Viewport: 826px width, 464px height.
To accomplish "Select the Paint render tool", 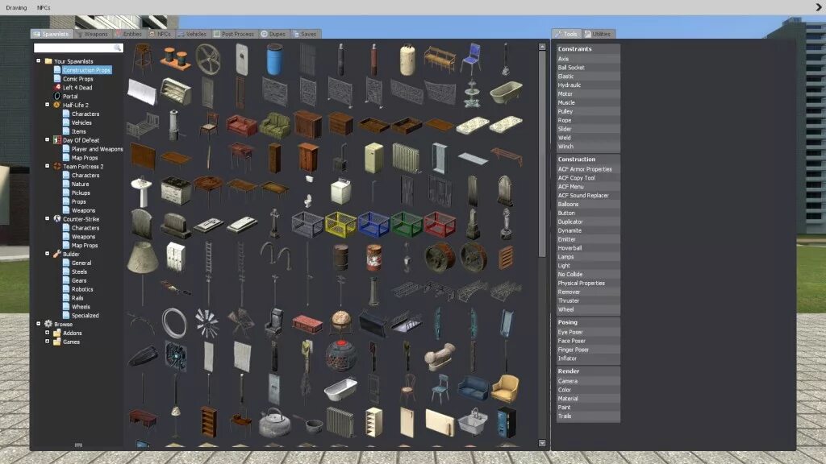I will [x=588, y=407].
